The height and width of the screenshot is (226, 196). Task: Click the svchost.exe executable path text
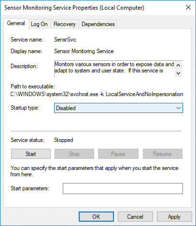click(x=97, y=94)
